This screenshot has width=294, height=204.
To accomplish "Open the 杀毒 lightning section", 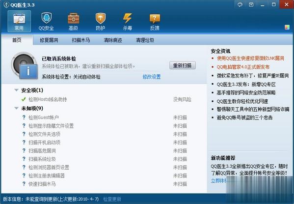I will pyautogui.click(x=128, y=21).
